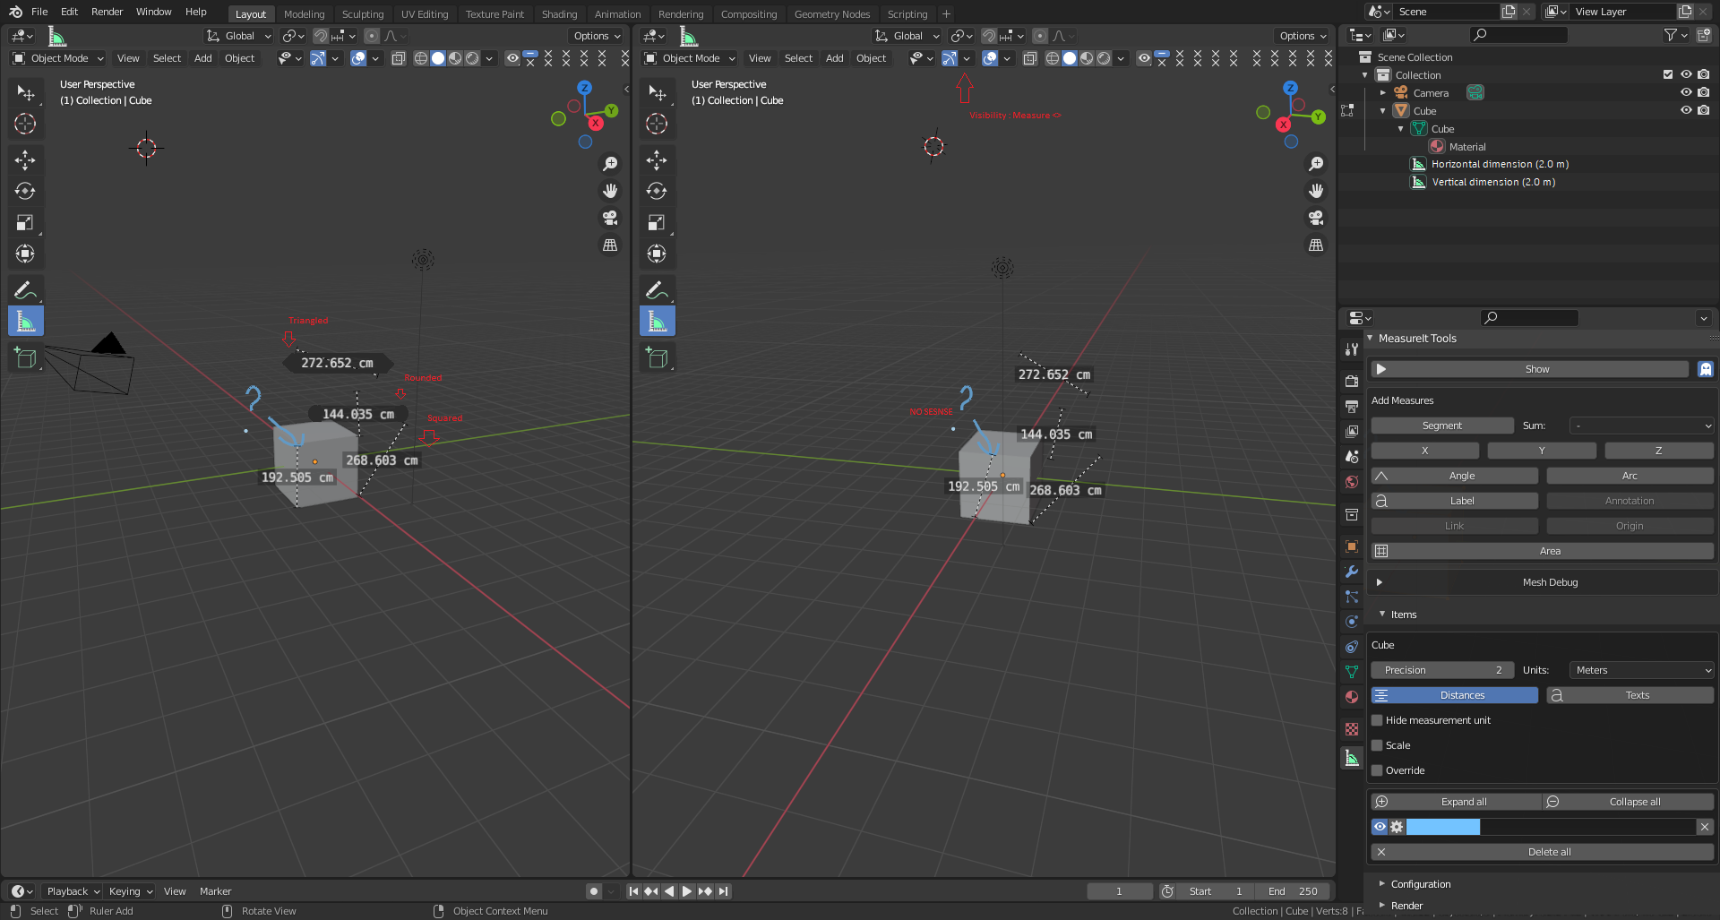This screenshot has width=1720, height=920.
Task: Play the animation in the timeline
Action: click(687, 891)
